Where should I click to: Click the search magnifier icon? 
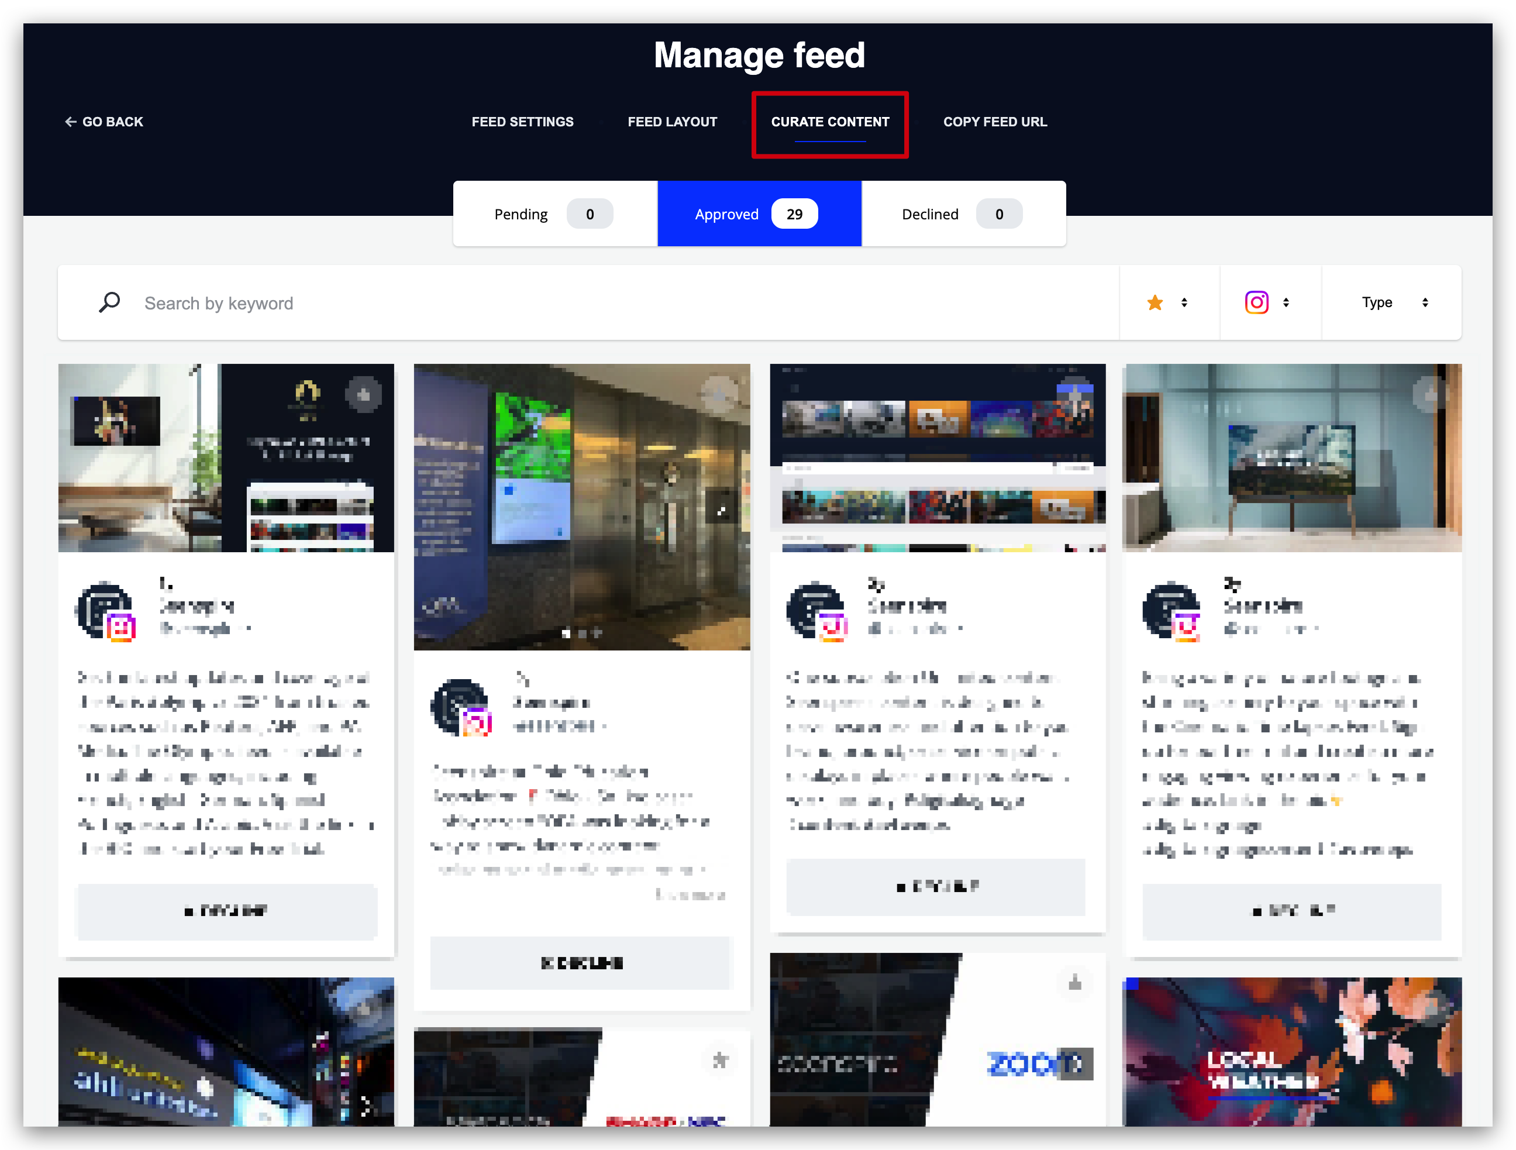pos(109,302)
